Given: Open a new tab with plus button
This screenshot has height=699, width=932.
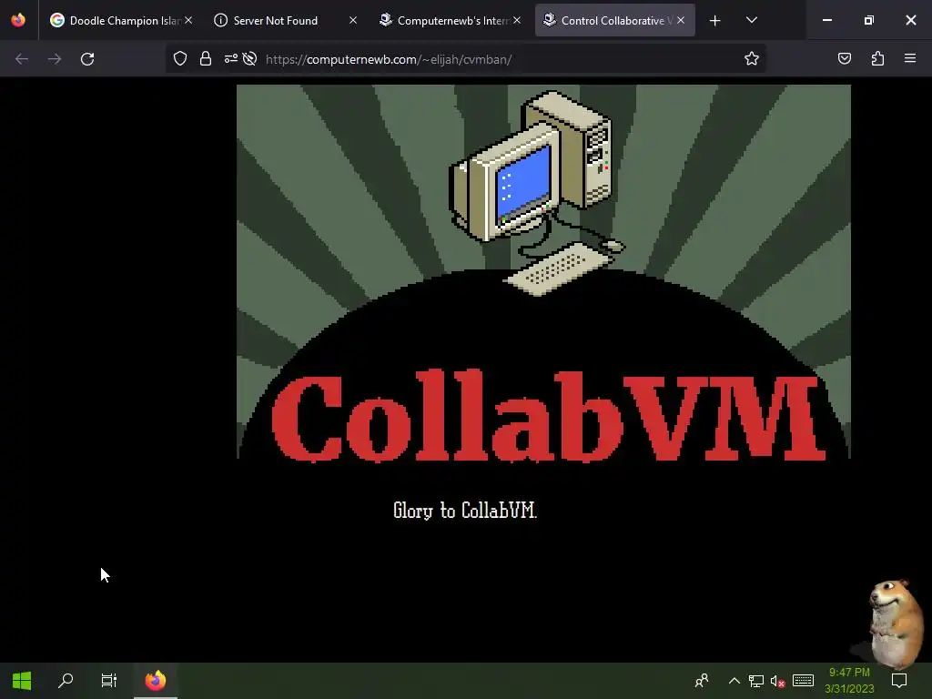Looking at the screenshot, I should coord(715,21).
